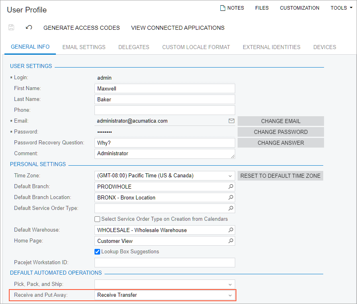Image resolution: width=357 pixels, height=304 pixels.
Task: Uncheck Lookup Box Suggestions
Action: coord(97,252)
